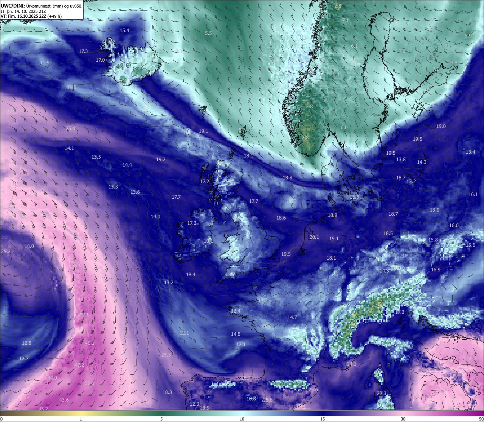Click the VT valid time line

coord(31,16)
